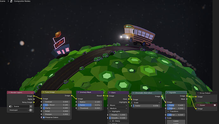Click Viewer node Image input socket
Screen dimensions: 219x124
coord(196,109)
